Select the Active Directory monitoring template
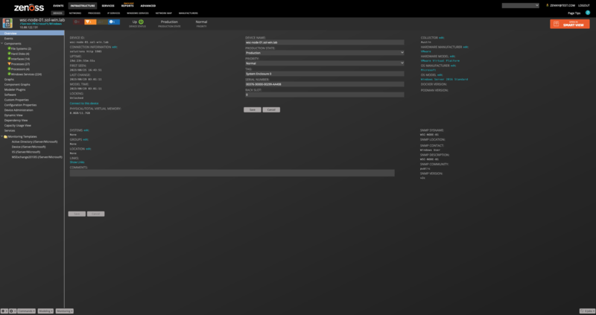This screenshot has width=596, height=315. tap(34, 141)
